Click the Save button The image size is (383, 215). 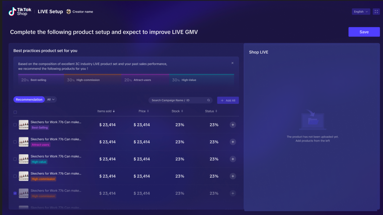coord(364,32)
